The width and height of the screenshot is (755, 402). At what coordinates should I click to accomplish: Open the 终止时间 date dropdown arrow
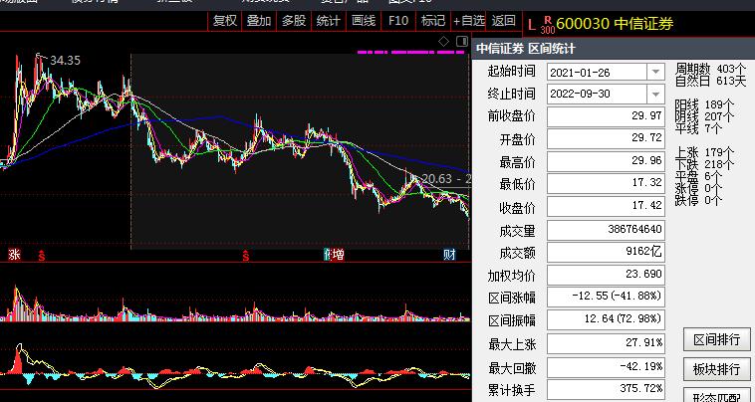pyautogui.click(x=655, y=94)
